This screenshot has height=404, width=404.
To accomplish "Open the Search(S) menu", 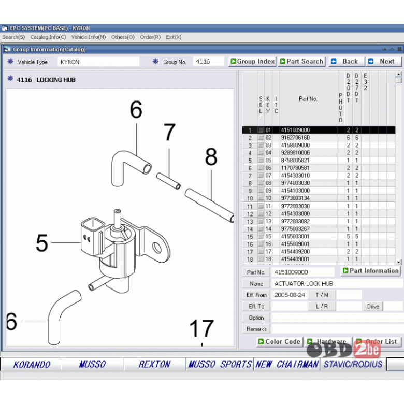I will [13, 37].
